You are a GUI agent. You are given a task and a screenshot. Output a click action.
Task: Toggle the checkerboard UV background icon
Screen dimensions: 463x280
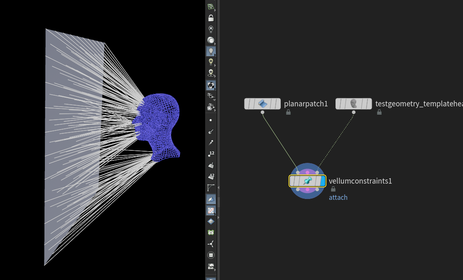(211, 210)
